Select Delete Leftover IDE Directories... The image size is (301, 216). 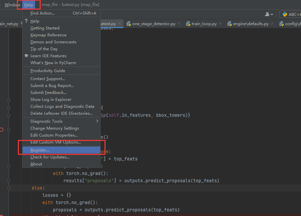(62, 113)
